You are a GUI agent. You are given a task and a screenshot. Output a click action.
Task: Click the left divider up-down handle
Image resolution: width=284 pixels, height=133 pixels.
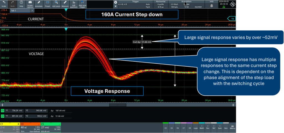click(2, 105)
